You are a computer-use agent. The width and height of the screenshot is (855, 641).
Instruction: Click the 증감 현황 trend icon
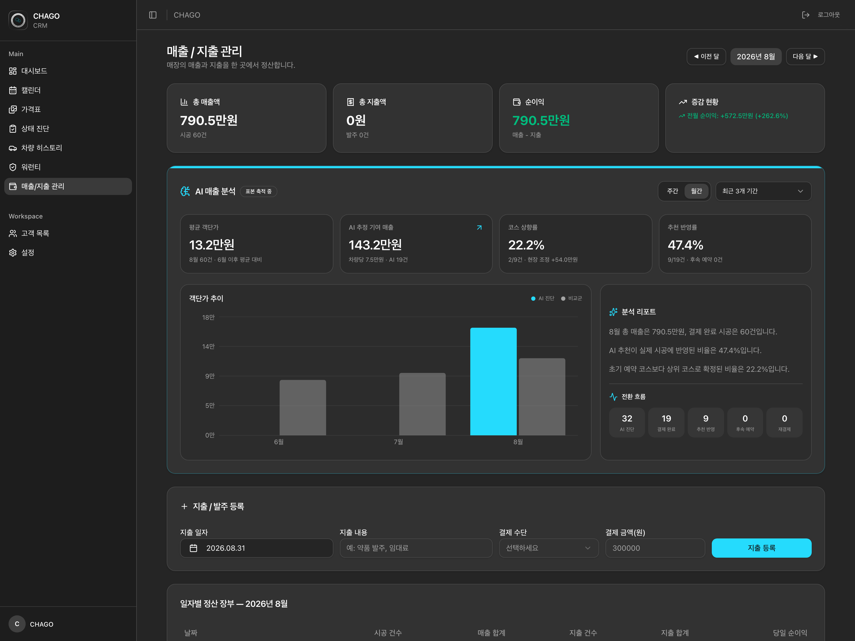coord(683,102)
